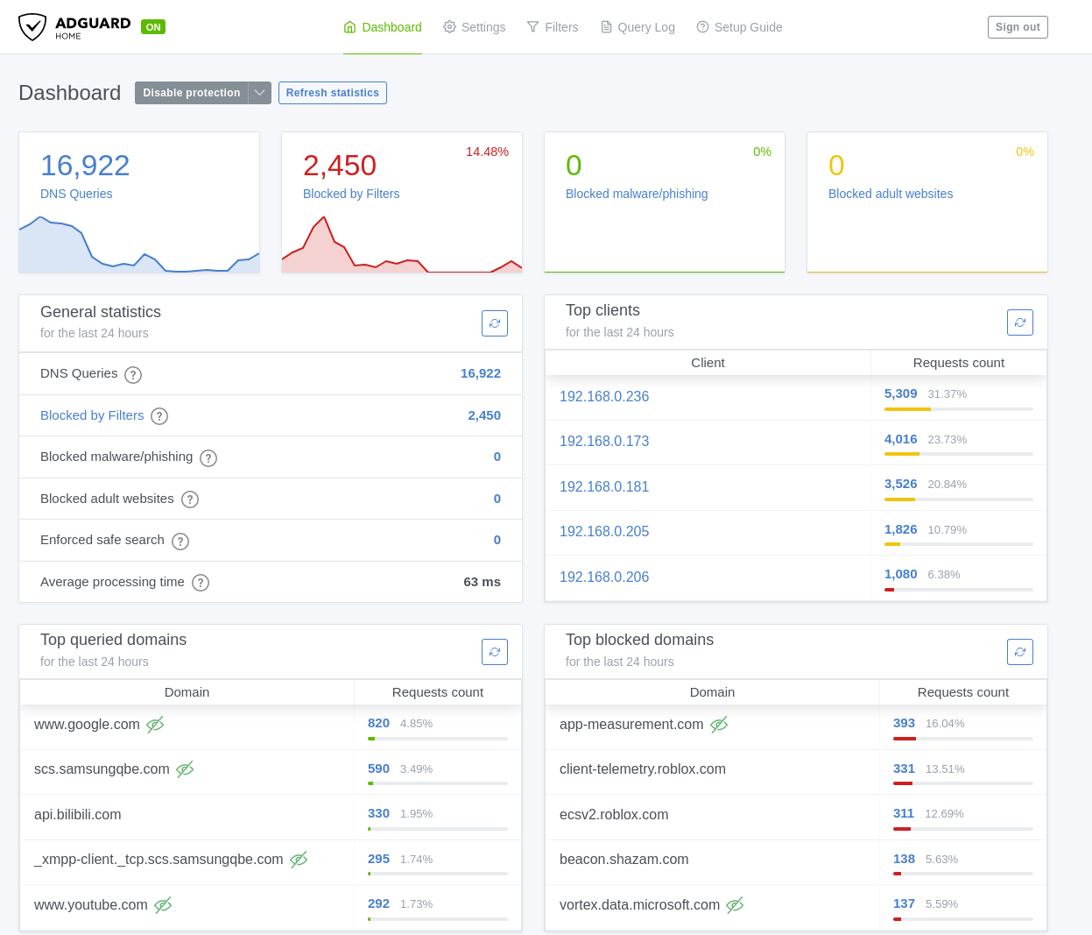
Task: Refresh the General statistics card
Action: click(495, 323)
